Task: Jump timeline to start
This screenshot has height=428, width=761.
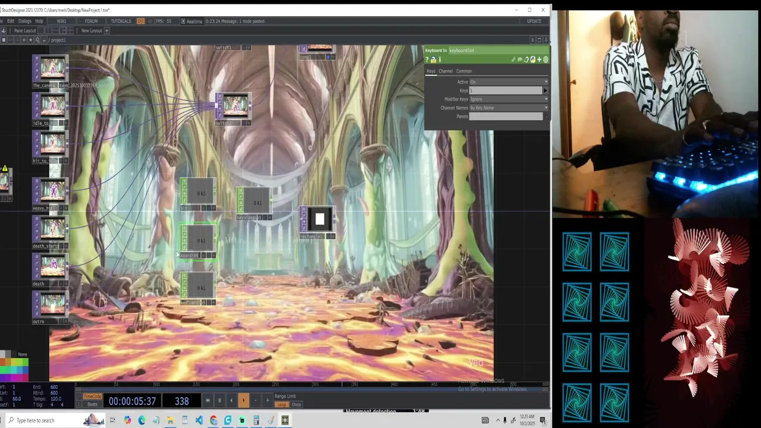Action: (x=207, y=401)
